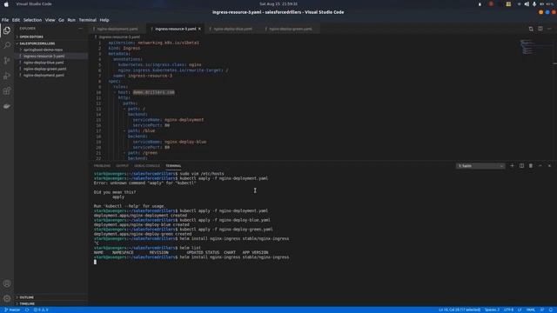Open ingress-resource-3.yaml in the file explorer
Viewport: 557px width, 313px height.
click(44, 56)
